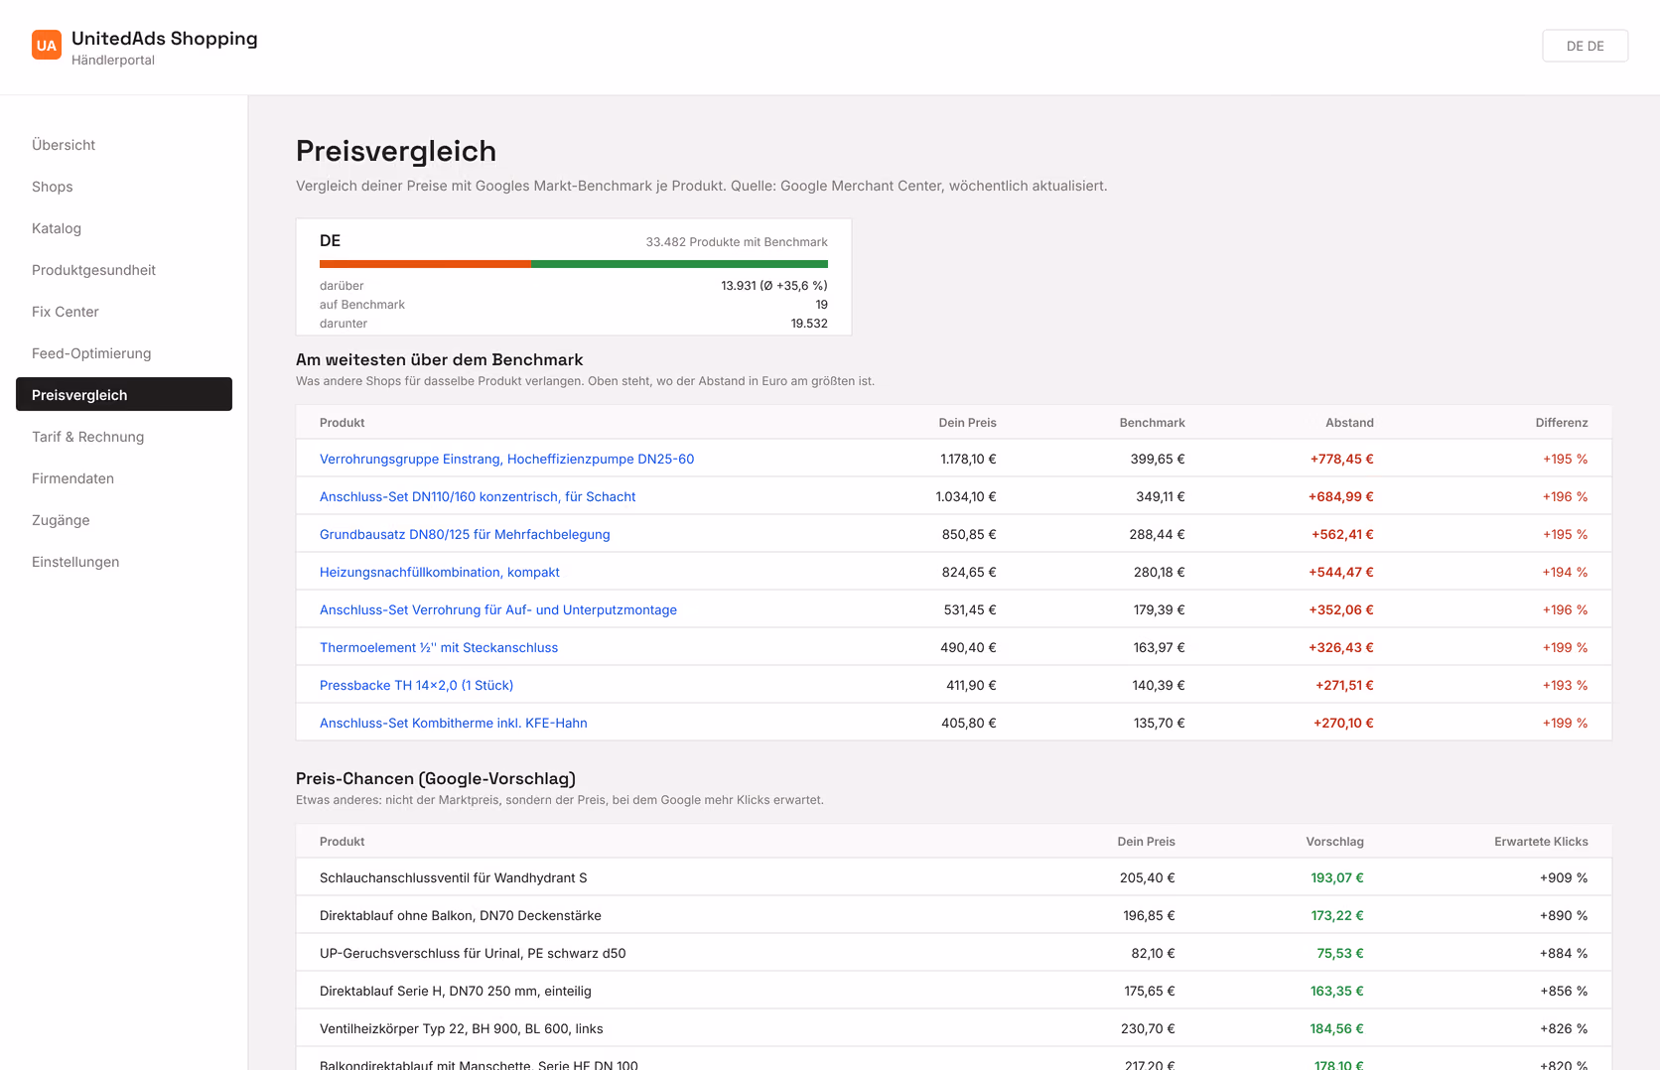Click the Abstand value +352,06 €
The image size is (1660, 1070).
[x=1341, y=609]
